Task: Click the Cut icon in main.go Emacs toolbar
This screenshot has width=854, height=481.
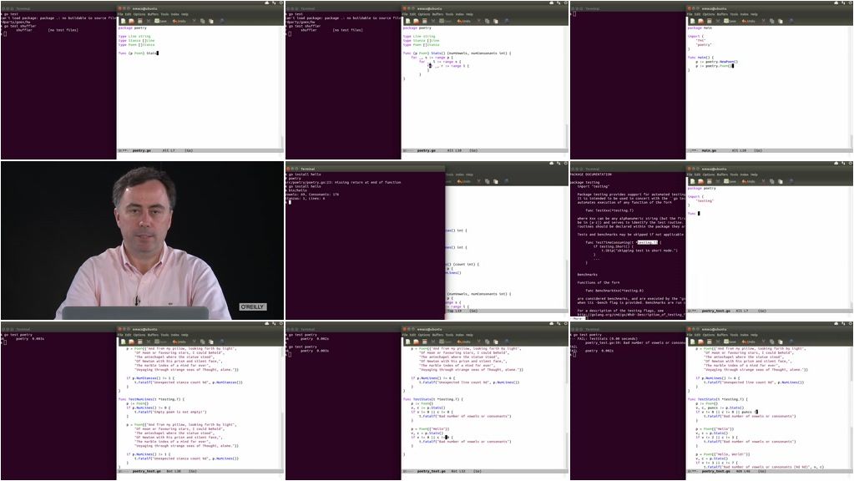Action: [764, 21]
